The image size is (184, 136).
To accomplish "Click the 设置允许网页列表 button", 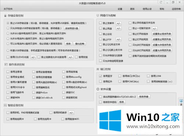I will click(x=162, y=50).
